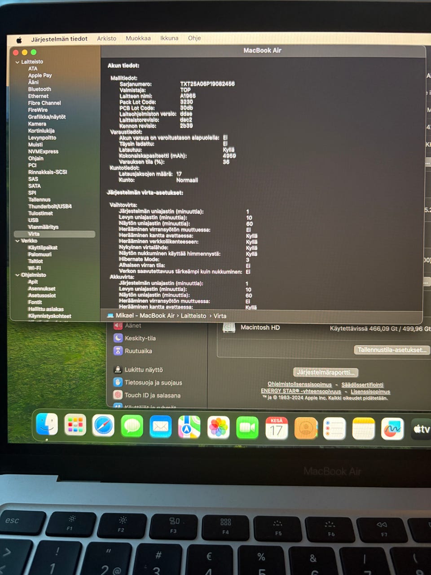Screen dimensions: 431x575
Task: Select Käyttöpaikat under Verkko
Action: [x=43, y=248]
